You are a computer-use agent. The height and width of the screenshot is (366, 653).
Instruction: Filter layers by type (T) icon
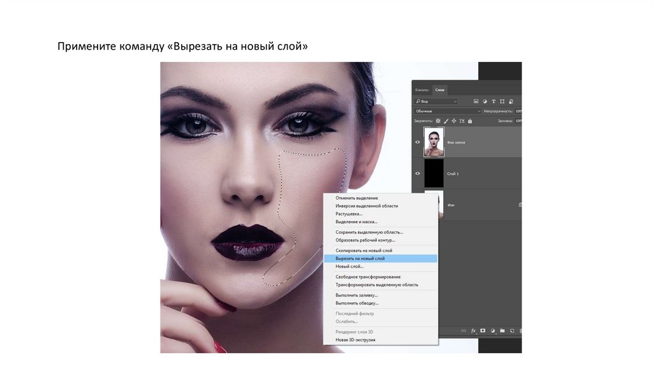pos(494,101)
